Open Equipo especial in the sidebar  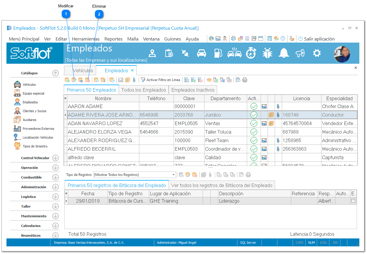click(x=29, y=93)
